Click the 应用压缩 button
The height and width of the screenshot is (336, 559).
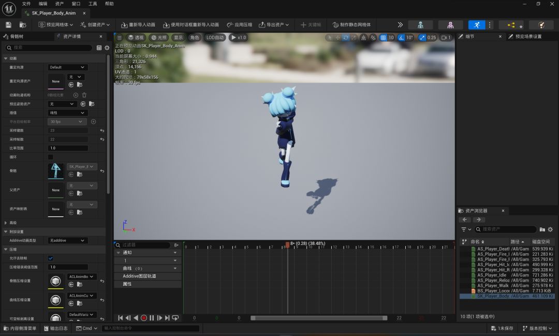240,25
